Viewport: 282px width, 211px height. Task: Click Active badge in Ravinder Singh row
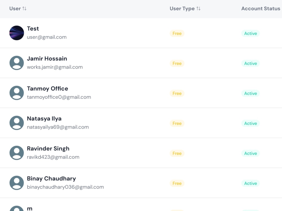coord(250,153)
